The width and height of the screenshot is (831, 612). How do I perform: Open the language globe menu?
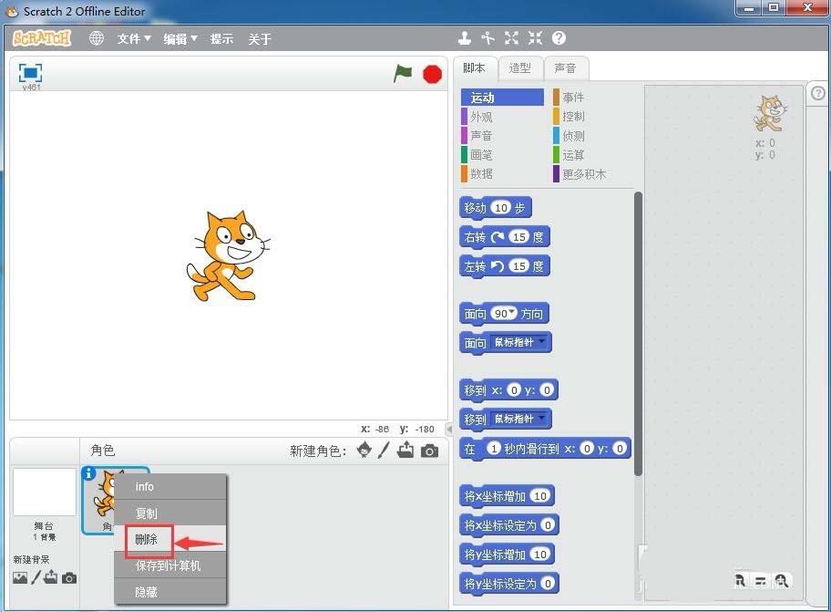pos(96,38)
